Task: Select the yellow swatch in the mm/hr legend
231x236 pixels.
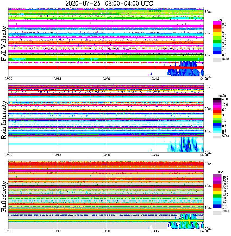Action: pyautogui.click(x=217, y=116)
